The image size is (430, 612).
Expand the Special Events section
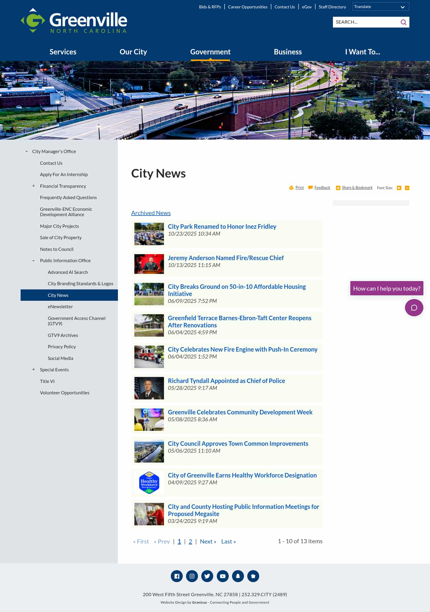click(33, 370)
